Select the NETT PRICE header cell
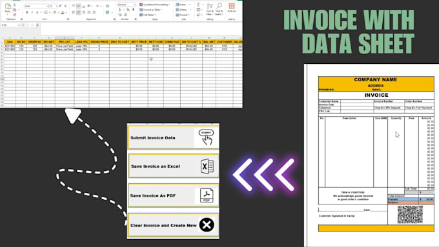The image size is (439, 247). [x=139, y=42]
